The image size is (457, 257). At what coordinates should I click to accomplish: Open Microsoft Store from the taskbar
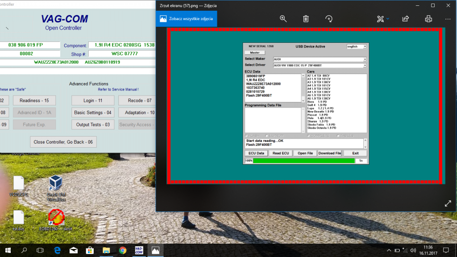tap(90, 250)
